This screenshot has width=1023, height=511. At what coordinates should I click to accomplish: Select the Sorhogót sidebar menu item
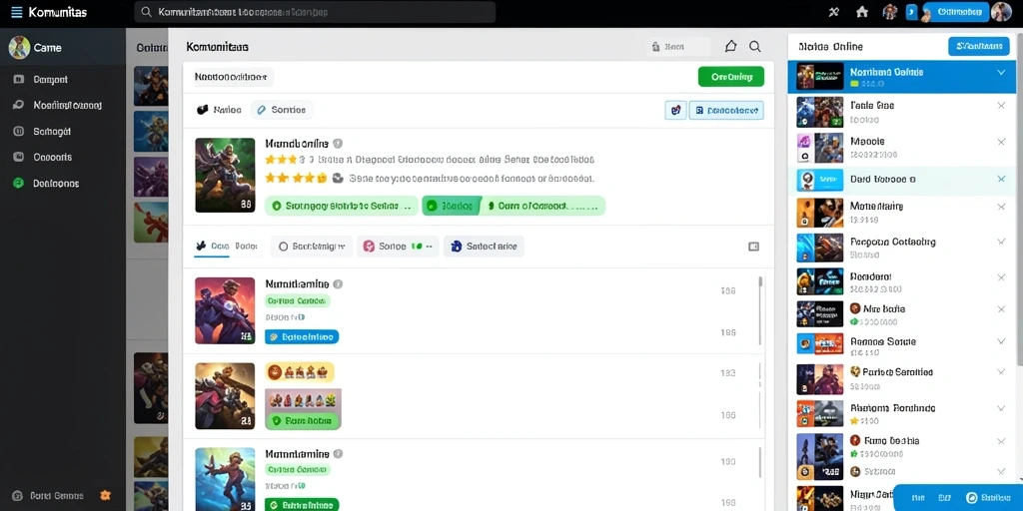pos(63,131)
